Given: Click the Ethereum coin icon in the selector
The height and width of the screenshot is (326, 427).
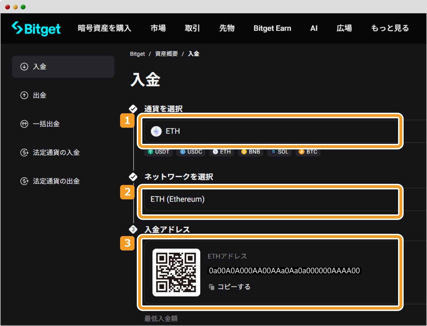Looking at the screenshot, I should pyautogui.click(x=156, y=131).
